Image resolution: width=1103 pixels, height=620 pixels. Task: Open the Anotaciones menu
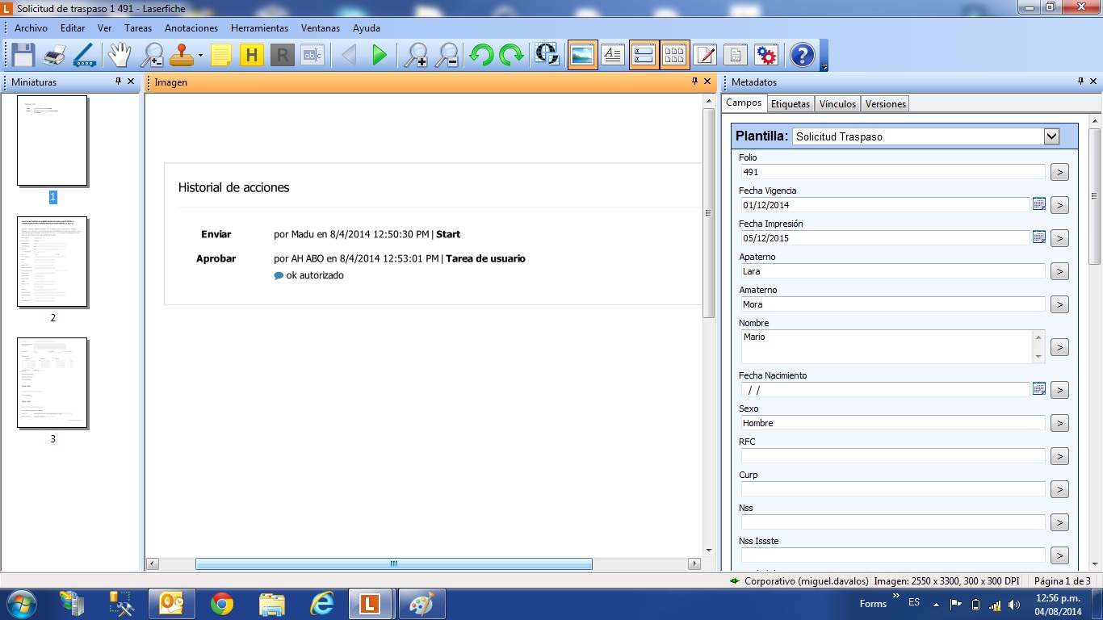[x=191, y=27]
